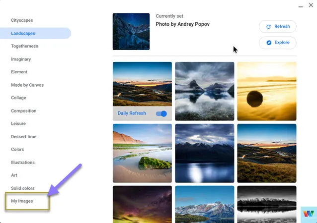Image resolution: width=317 pixels, height=223 pixels.
Task: Select the Illustrations category
Action: 23,163
